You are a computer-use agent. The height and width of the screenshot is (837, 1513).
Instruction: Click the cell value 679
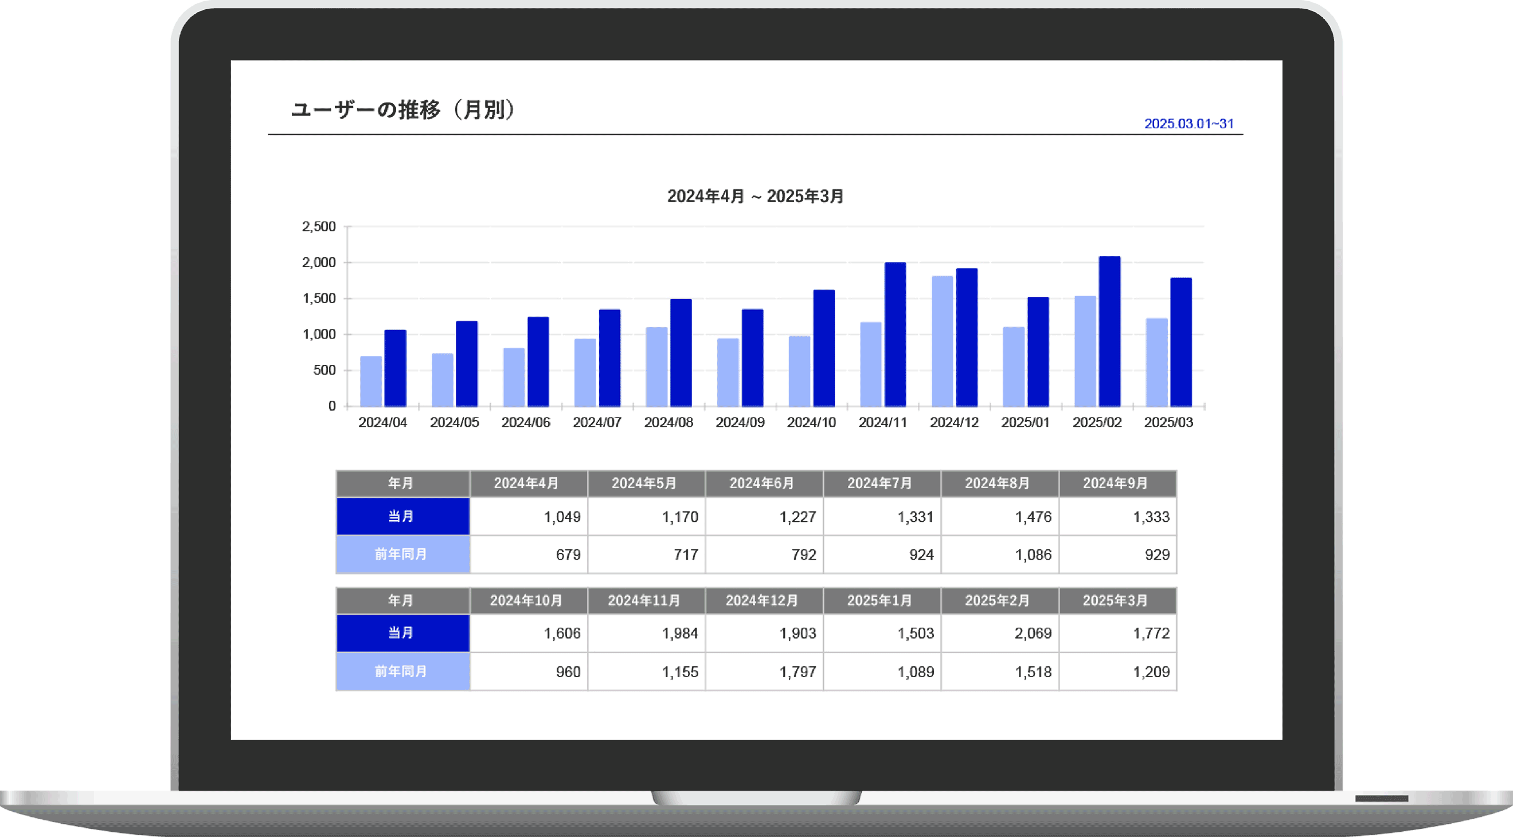[x=568, y=555]
